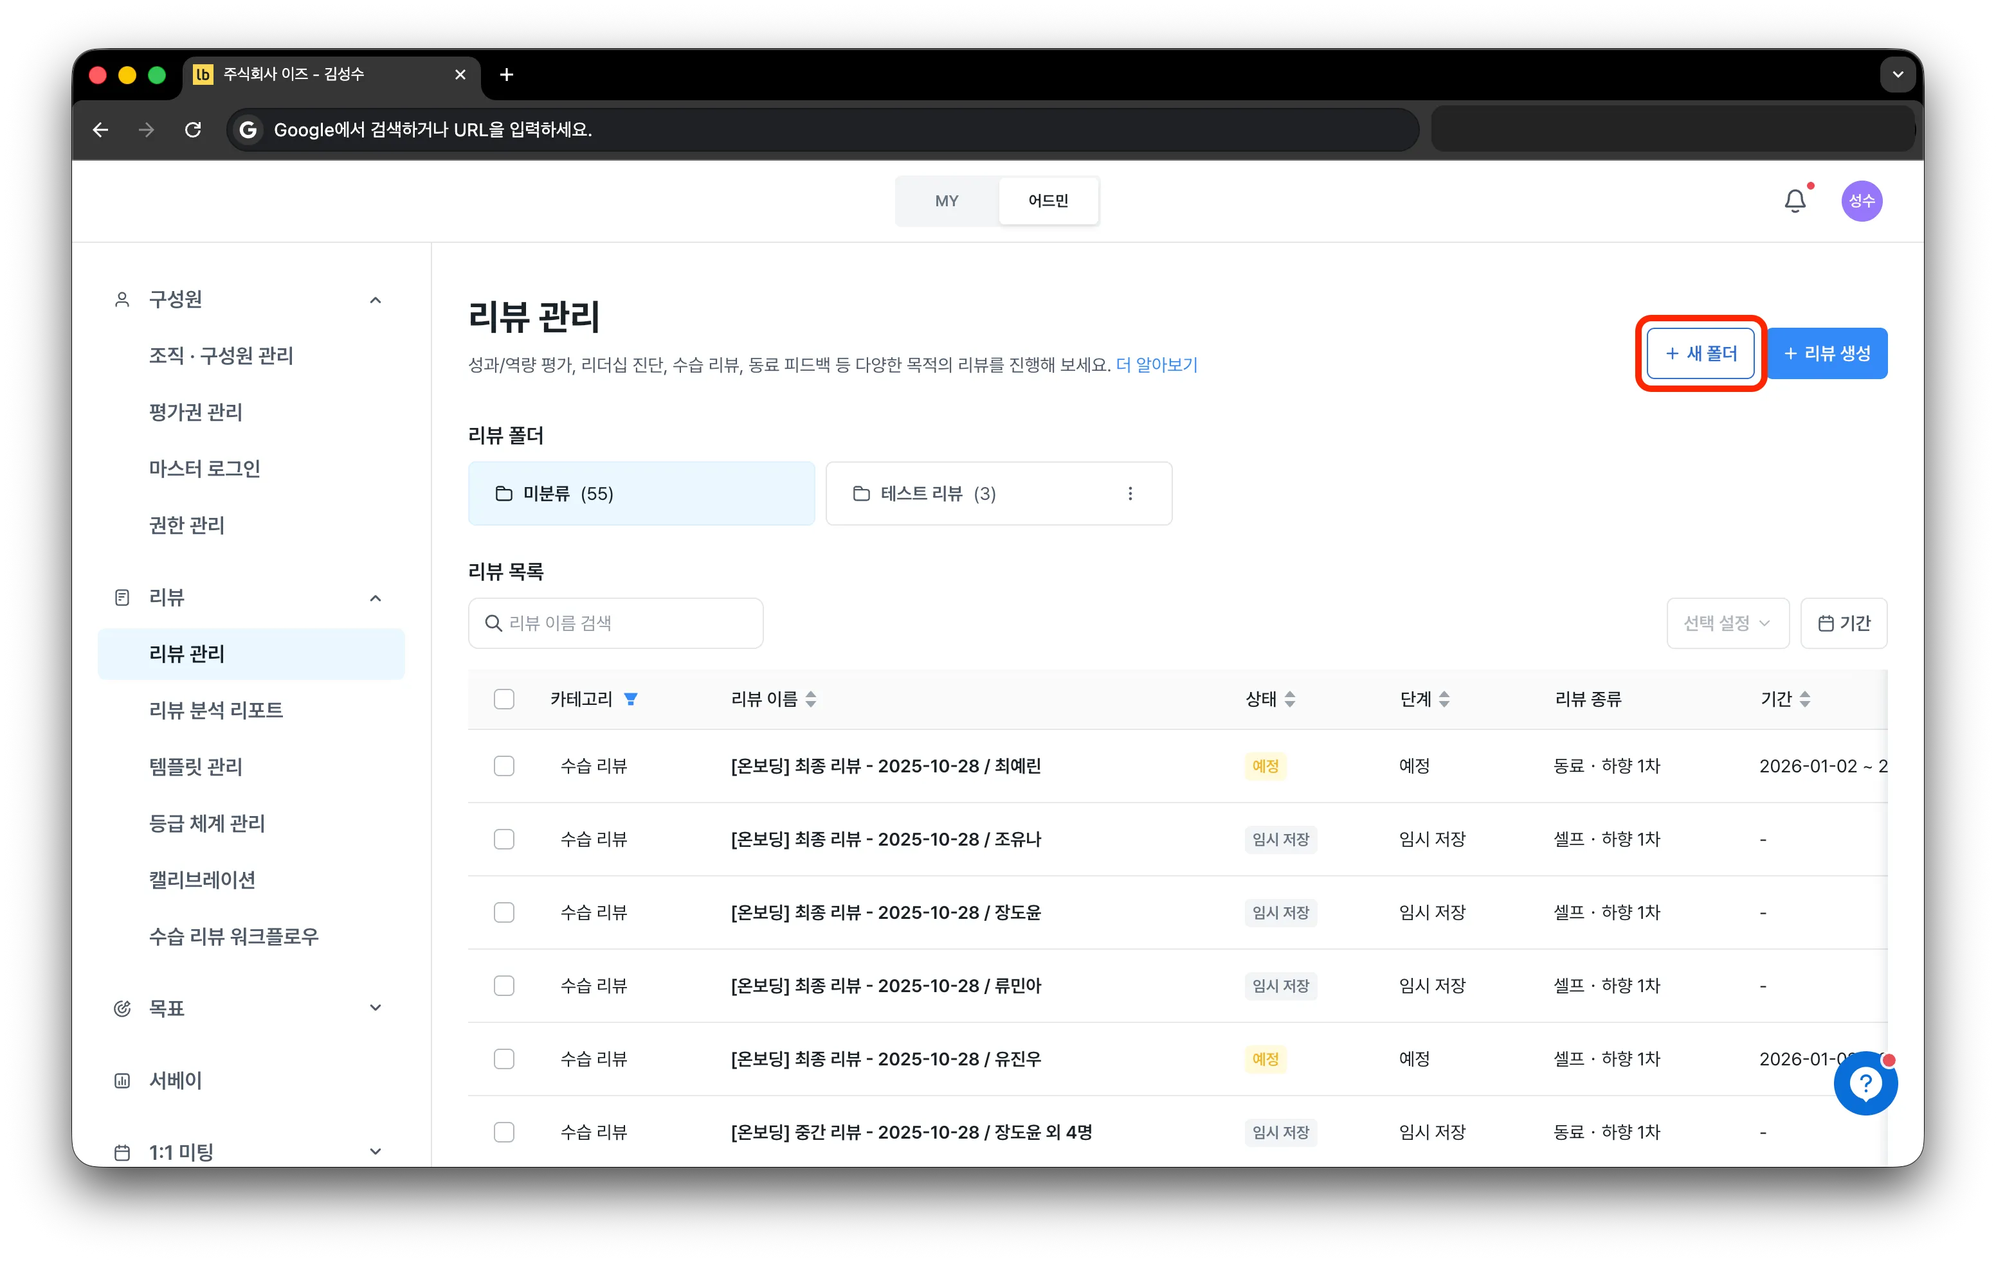Click the browser back arrow
Screen dimensions: 1996x1262
(x=101, y=130)
